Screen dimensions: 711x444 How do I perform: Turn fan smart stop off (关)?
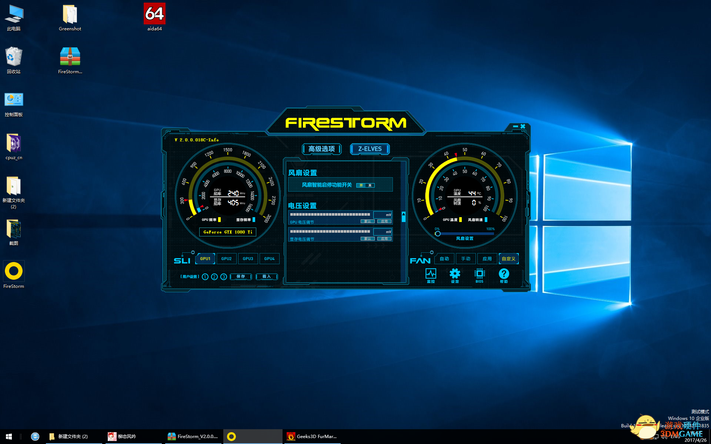370,185
